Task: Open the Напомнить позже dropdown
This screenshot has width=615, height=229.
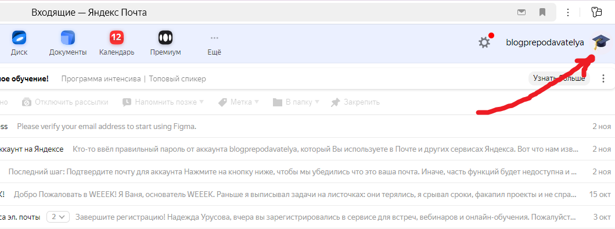Action: [x=163, y=102]
